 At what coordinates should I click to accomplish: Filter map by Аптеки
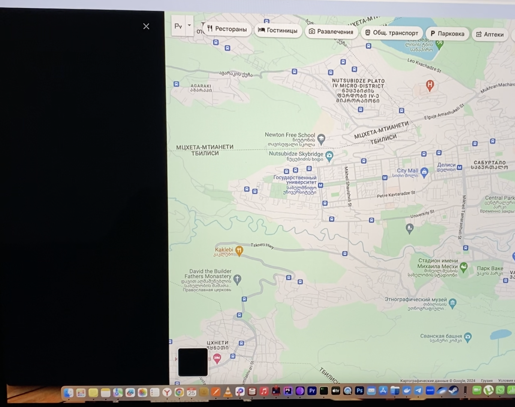coord(490,34)
